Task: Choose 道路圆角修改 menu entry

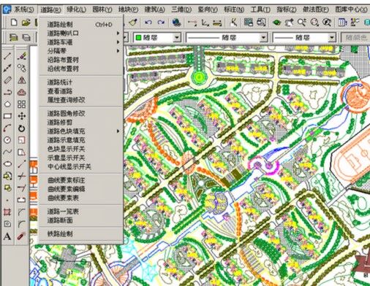Action: [x=81, y=113]
